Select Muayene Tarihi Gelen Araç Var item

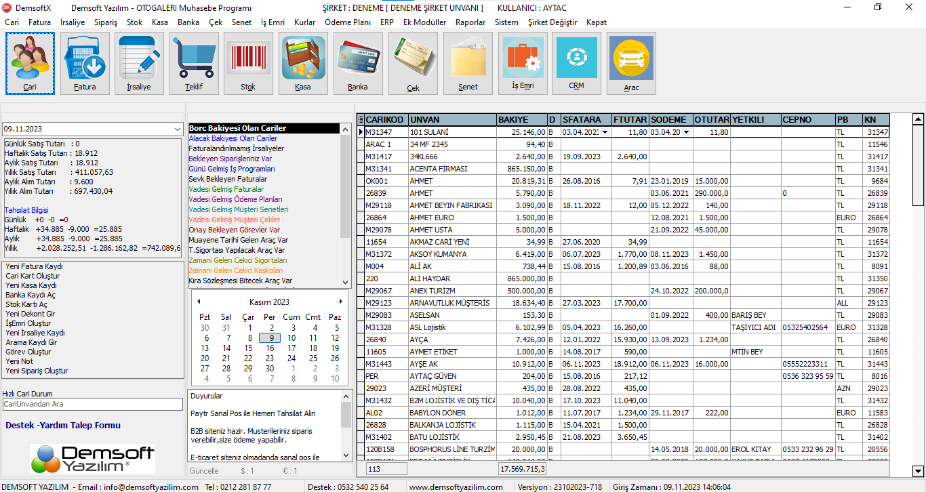click(239, 240)
